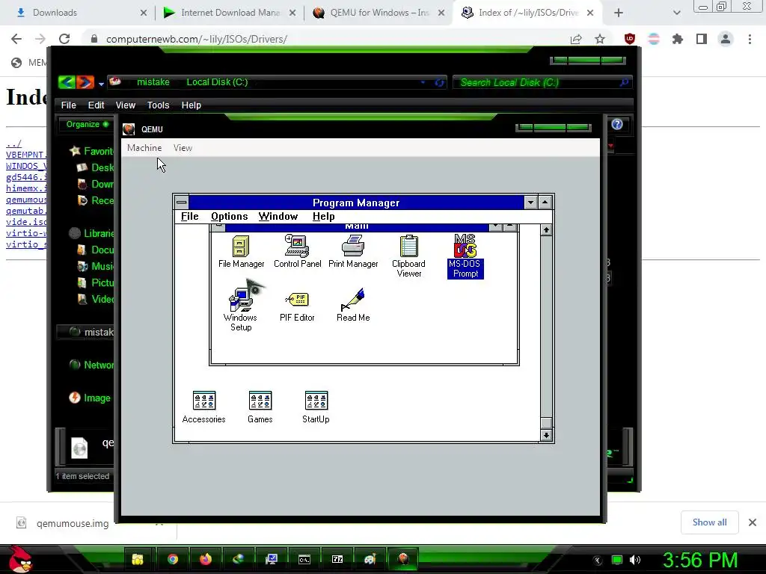
Task: Open uBlock Origin extension icon
Action: [630, 39]
